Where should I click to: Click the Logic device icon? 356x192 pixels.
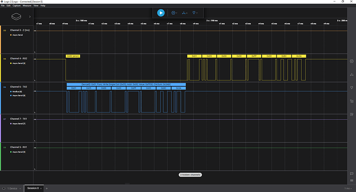click(x=17, y=16)
